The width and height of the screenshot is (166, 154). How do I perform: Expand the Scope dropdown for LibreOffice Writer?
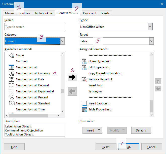(x=150, y=27)
